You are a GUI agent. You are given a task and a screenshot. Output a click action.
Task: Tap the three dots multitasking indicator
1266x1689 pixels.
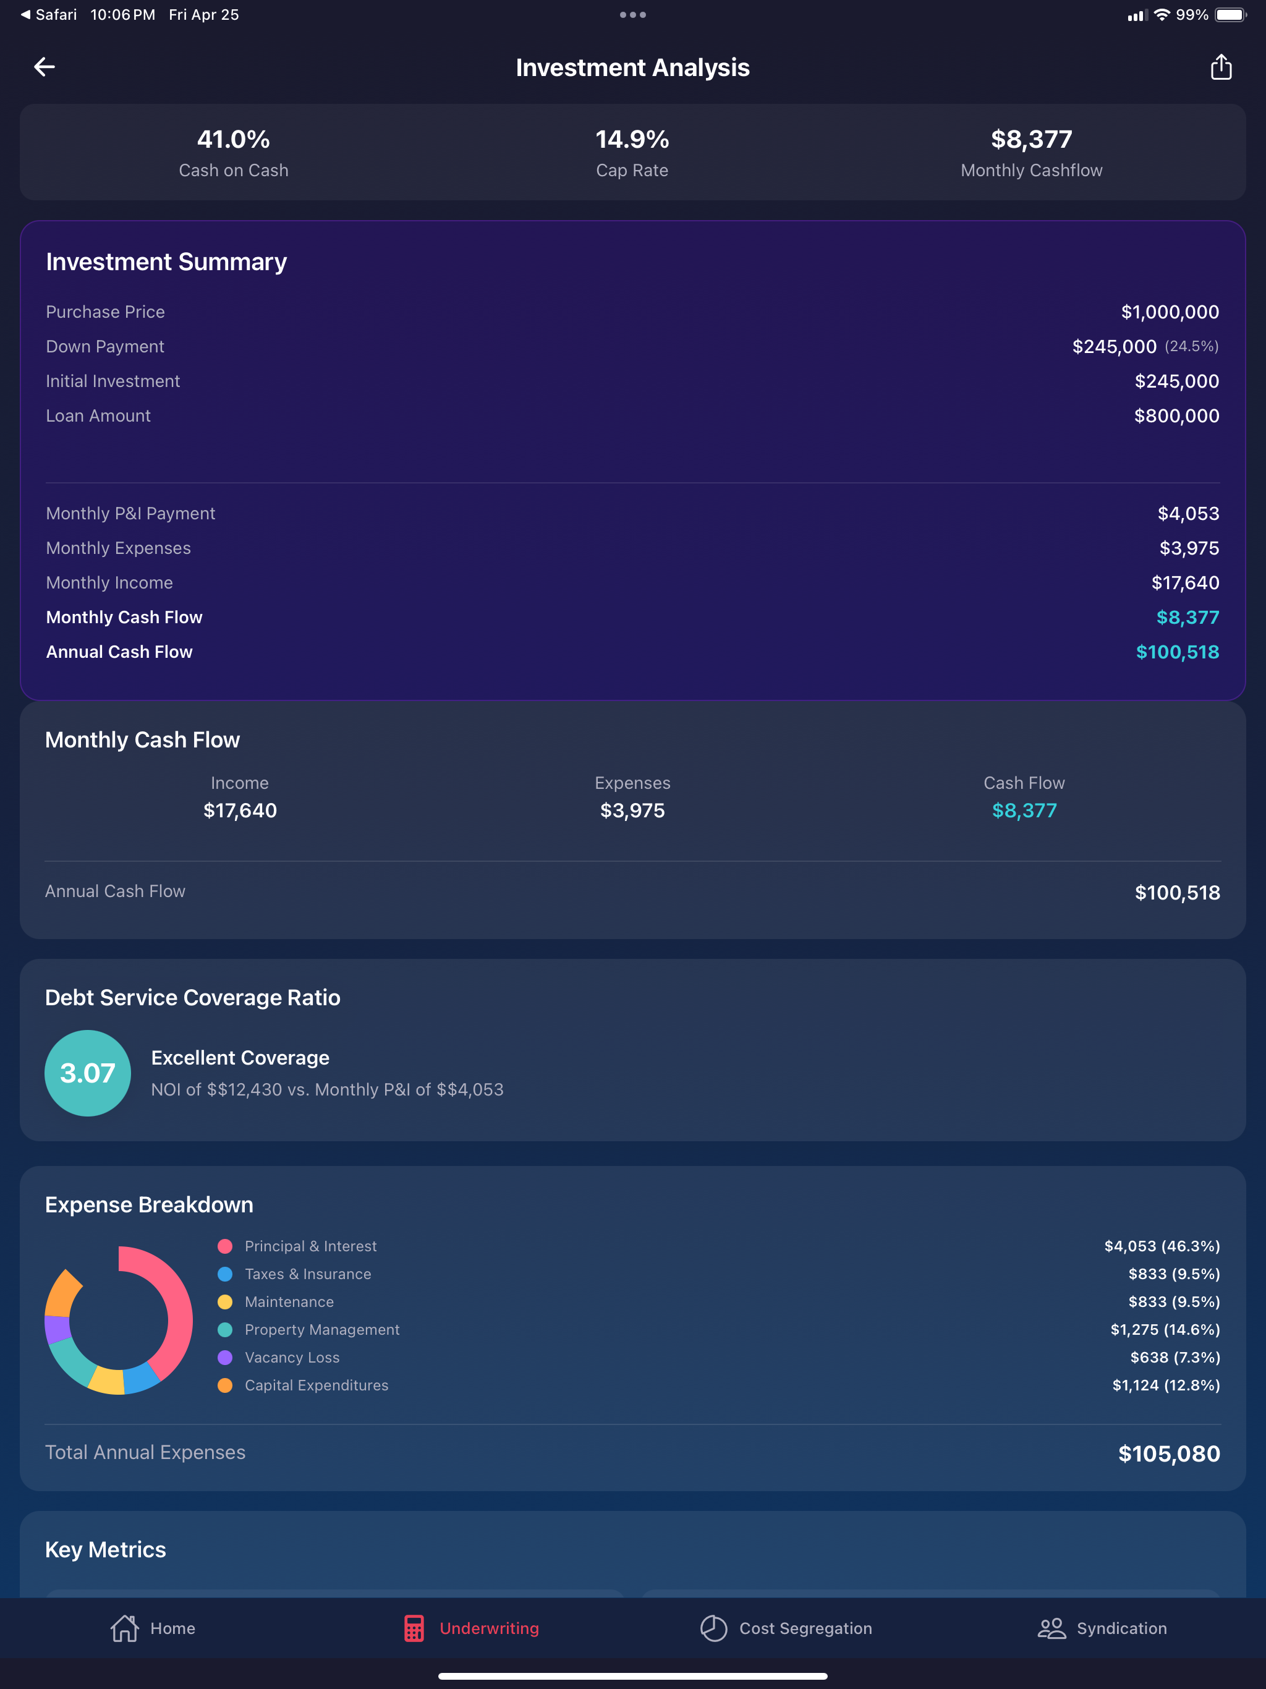coord(632,14)
